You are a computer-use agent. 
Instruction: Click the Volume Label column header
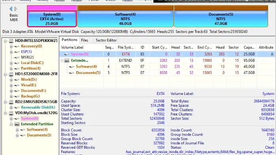tap(81, 47)
